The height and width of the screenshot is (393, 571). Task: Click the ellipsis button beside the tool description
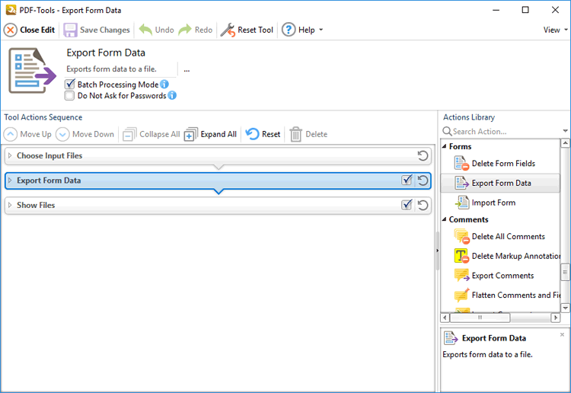click(187, 69)
